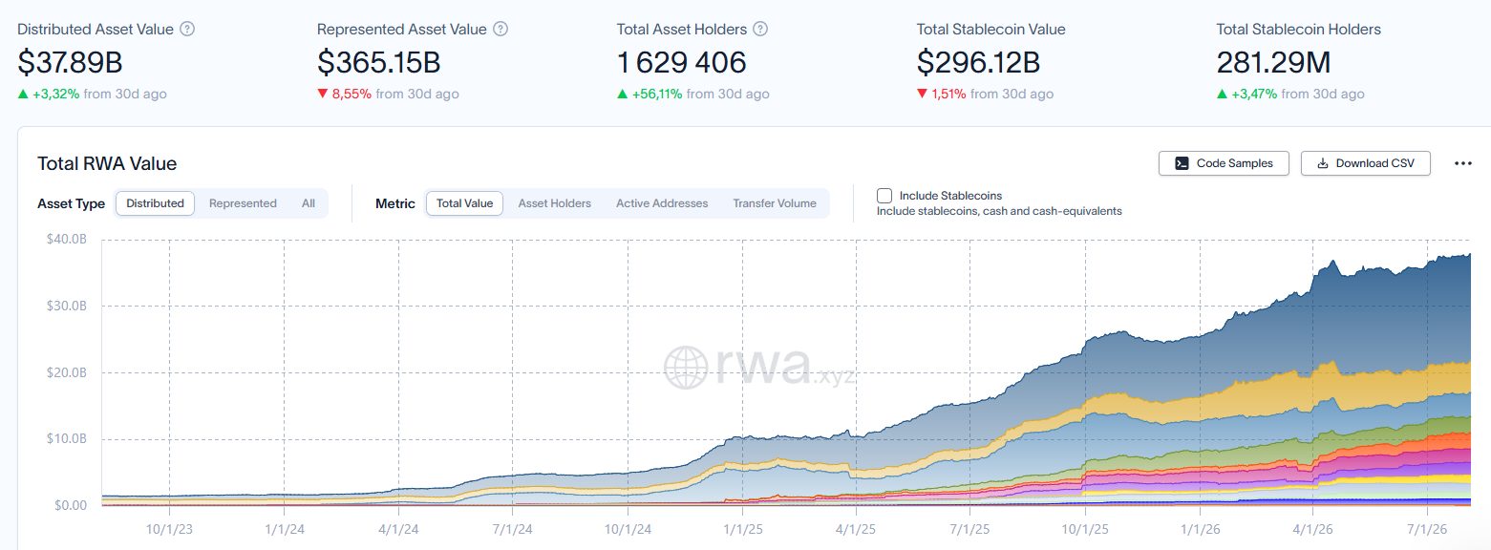Click the Total Asset Holders help icon
This screenshot has width=1491, height=550.
(760, 29)
